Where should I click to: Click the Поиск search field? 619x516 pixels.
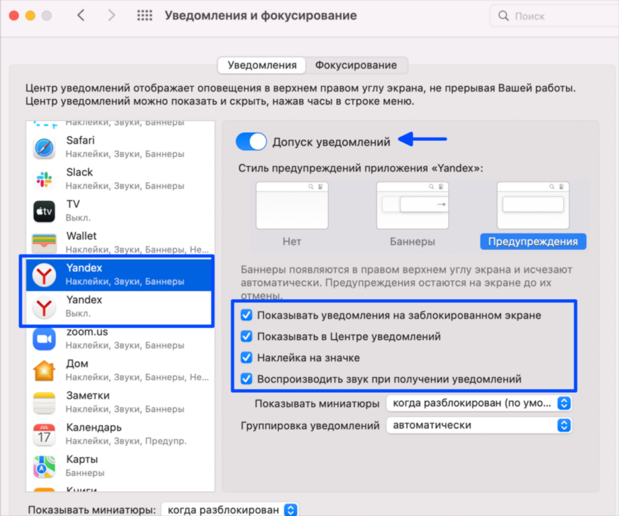click(x=554, y=16)
